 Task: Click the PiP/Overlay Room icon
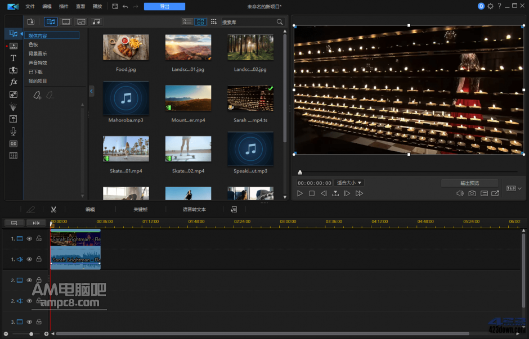tap(13, 94)
